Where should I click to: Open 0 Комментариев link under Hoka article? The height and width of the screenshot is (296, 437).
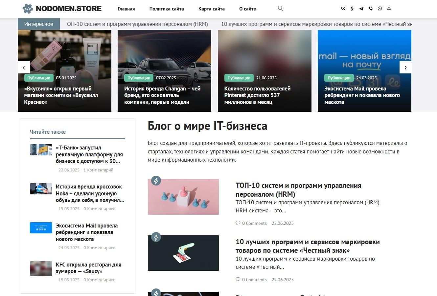(99, 208)
